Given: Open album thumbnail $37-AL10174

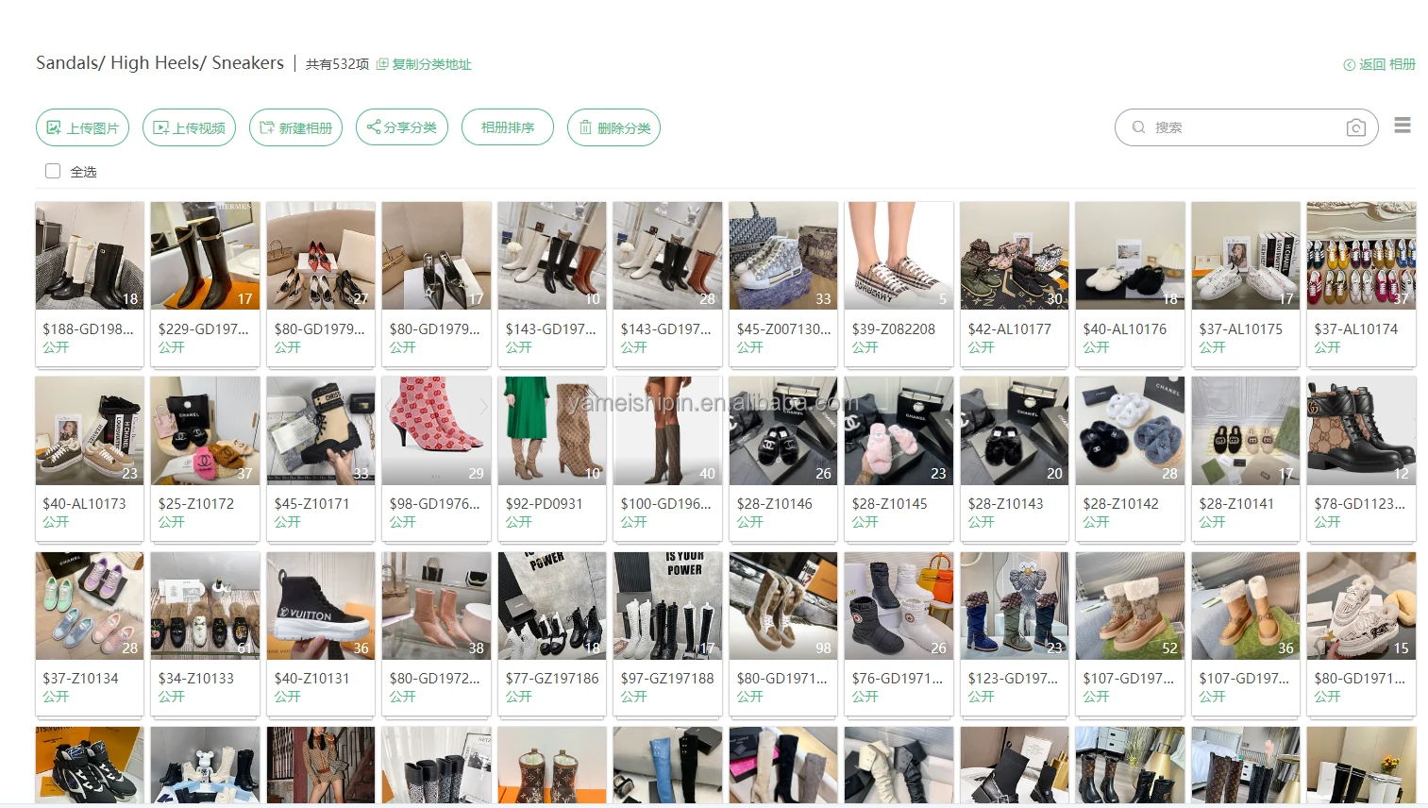Looking at the screenshot, I should tap(1361, 256).
